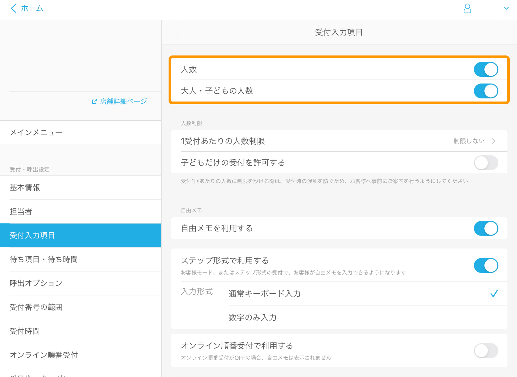Toggle the 人数 switch

click(486, 69)
